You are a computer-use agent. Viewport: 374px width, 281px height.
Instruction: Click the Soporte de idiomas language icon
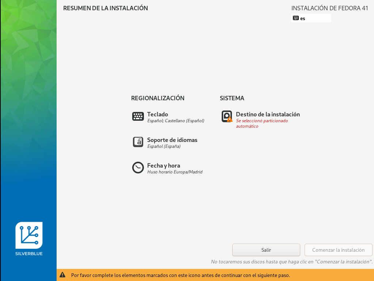click(138, 142)
